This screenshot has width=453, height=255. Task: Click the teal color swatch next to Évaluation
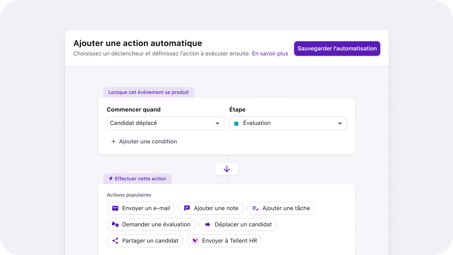(236, 123)
